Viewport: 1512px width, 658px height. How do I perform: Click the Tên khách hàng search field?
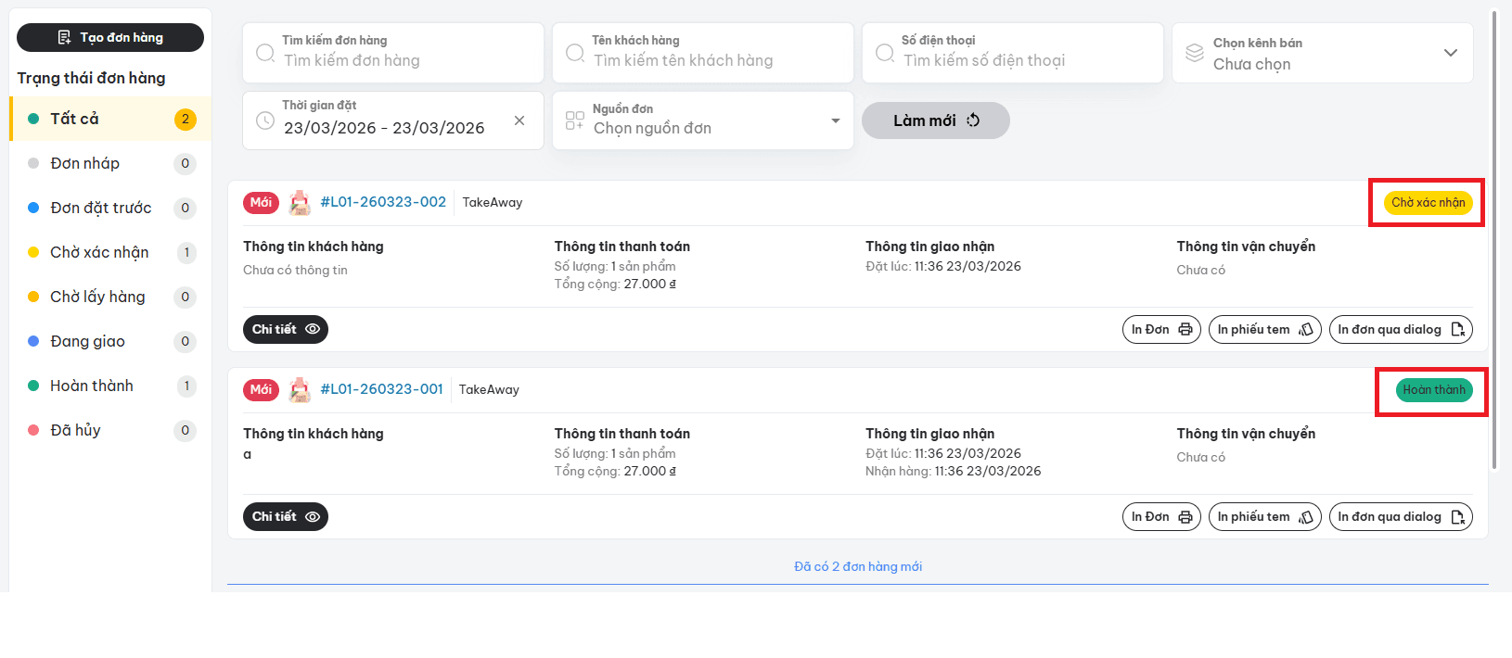[x=703, y=53]
